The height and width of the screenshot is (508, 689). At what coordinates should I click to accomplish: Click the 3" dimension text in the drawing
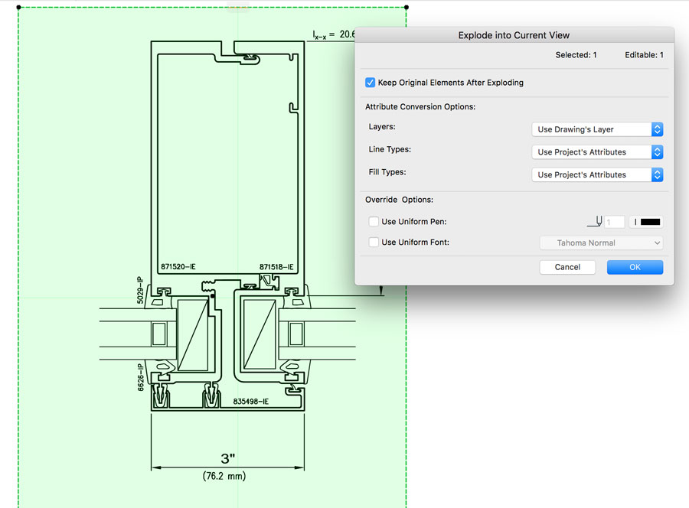click(x=227, y=459)
